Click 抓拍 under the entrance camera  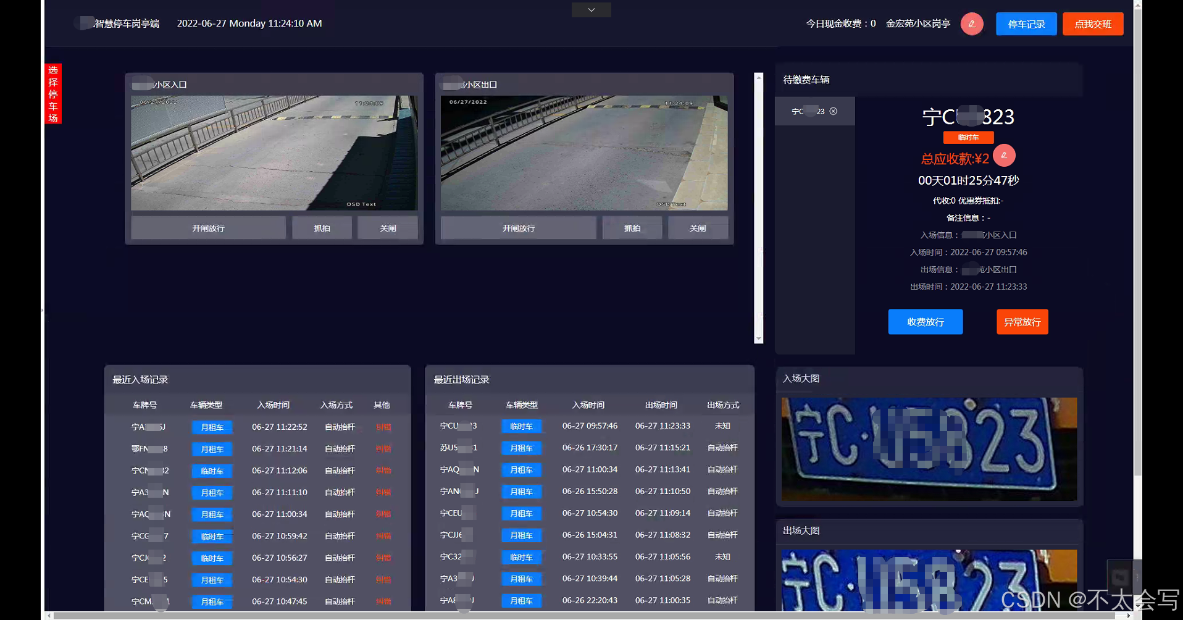coord(322,228)
